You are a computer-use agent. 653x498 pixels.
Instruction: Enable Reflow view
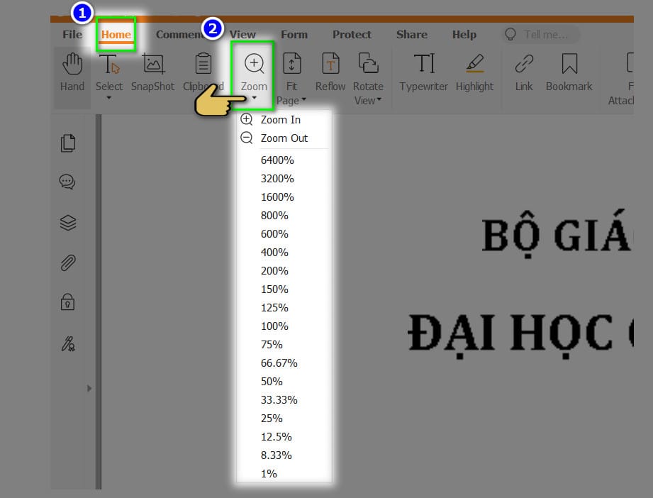coord(330,72)
